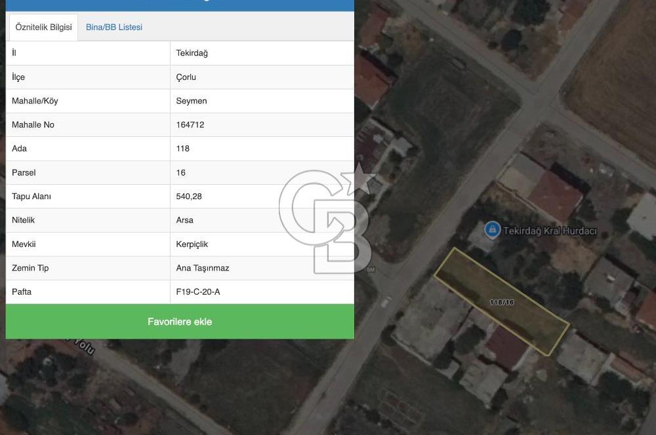Screen dimensions: 656x435
Task: Click the Ada row label
Action: pyautogui.click(x=19, y=149)
